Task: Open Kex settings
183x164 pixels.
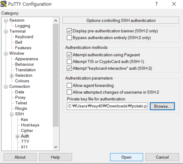Action: pos(24,120)
